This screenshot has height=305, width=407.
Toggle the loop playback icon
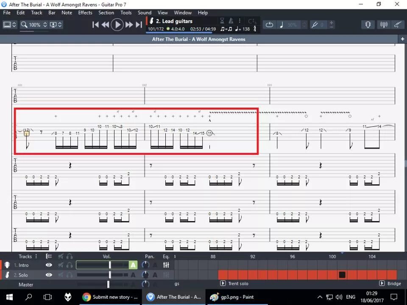[x=270, y=25]
